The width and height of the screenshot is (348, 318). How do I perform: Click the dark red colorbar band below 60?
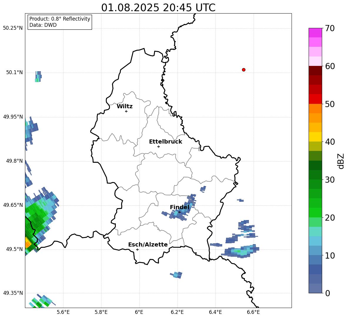tap(315, 71)
